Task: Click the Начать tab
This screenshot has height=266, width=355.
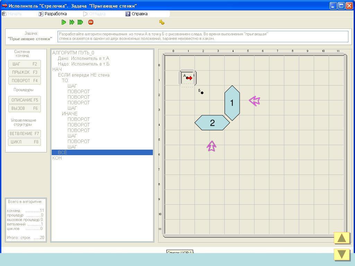Action: 12,14
